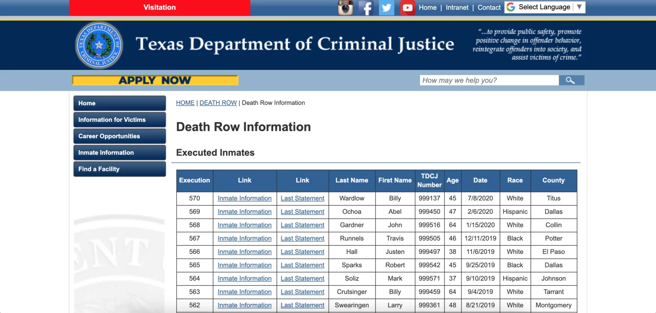The image size is (656, 313).
Task: Click the First Name column header
Action: [395, 180]
